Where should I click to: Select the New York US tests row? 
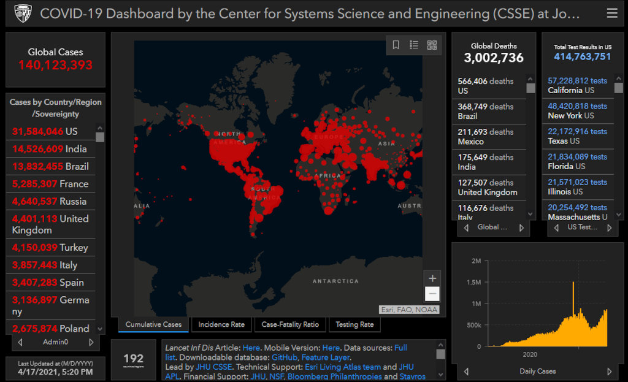pos(578,111)
